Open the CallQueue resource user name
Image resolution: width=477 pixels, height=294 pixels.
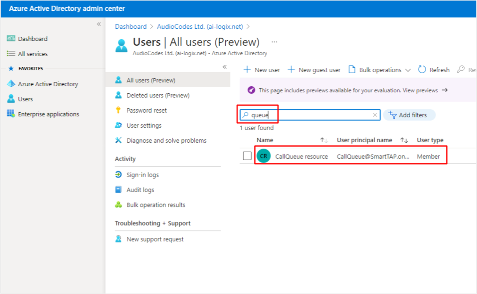tap(302, 156)
